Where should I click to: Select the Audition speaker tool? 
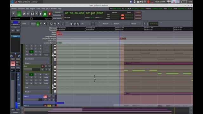click(55, 24)
